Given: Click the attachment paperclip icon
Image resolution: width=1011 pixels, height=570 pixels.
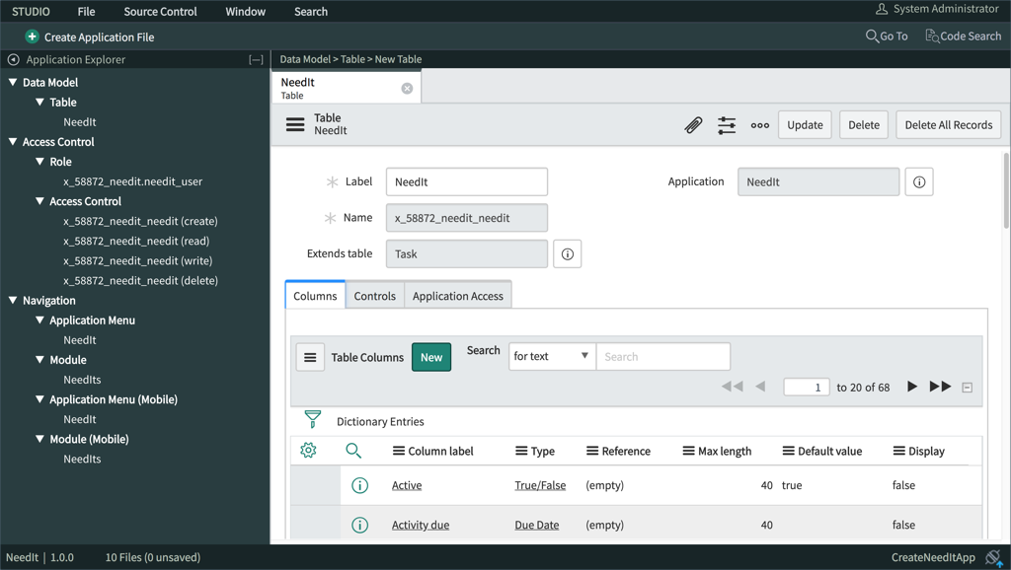Looking at the screenshot, I should [693, 125].
